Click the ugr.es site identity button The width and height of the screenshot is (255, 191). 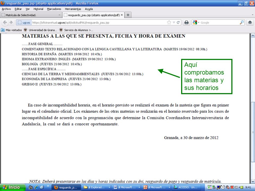click(x=24, y=22)
